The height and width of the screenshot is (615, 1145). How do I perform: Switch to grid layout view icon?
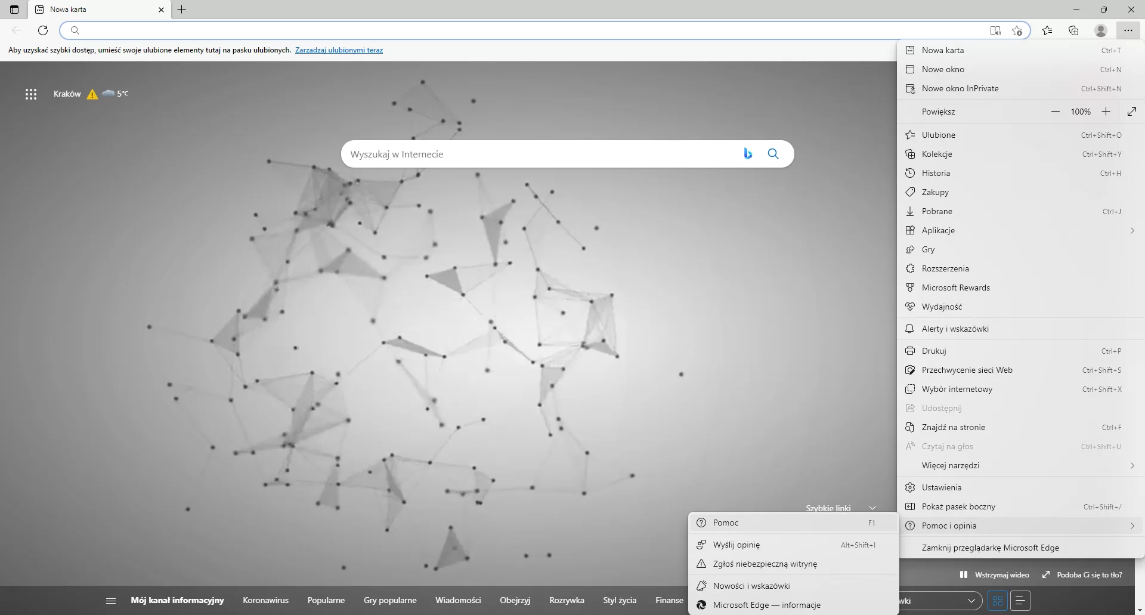[998, 601]
